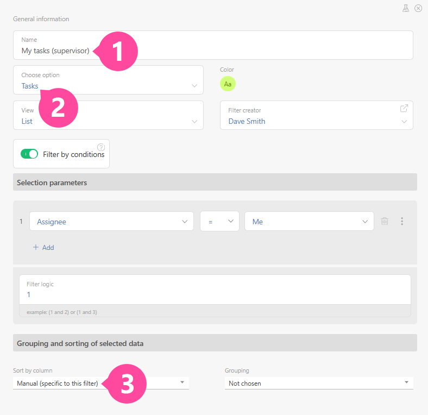
Task: Click the green Aa color swatch
Action: tap(228, 84)
